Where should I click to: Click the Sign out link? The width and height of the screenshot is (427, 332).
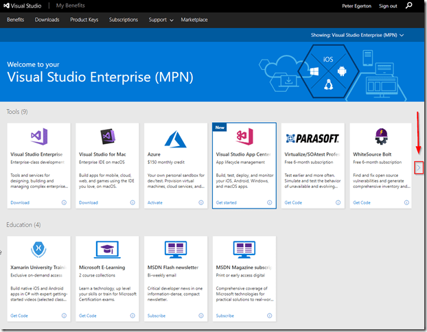388,6
